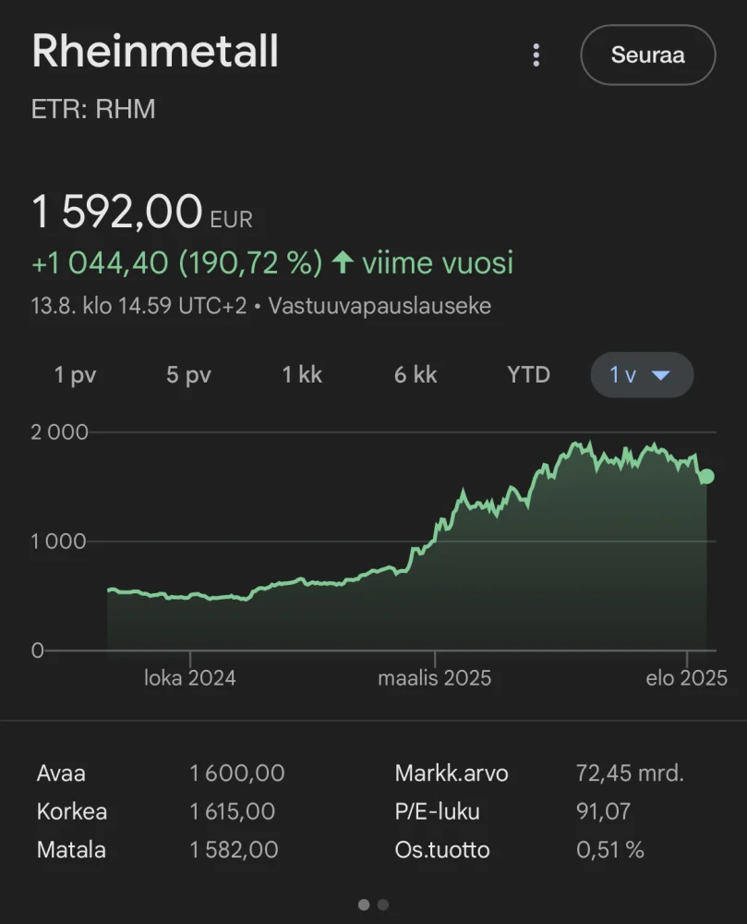Switch to the 5 pv range

point(188,375)
